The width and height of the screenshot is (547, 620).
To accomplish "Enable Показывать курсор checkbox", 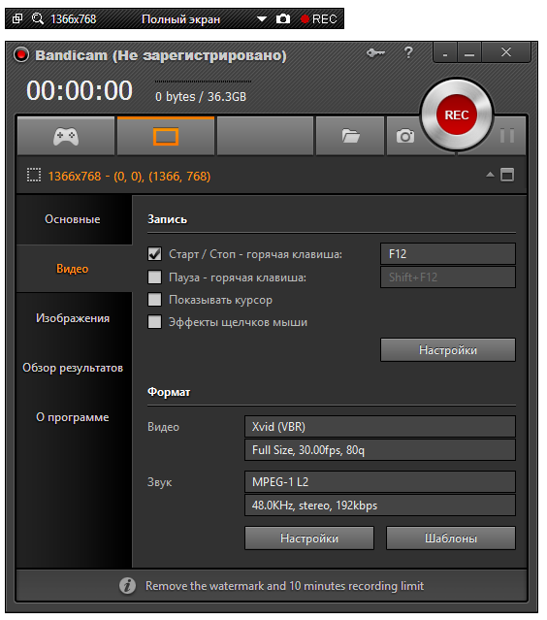I will [x=154, y=299].
